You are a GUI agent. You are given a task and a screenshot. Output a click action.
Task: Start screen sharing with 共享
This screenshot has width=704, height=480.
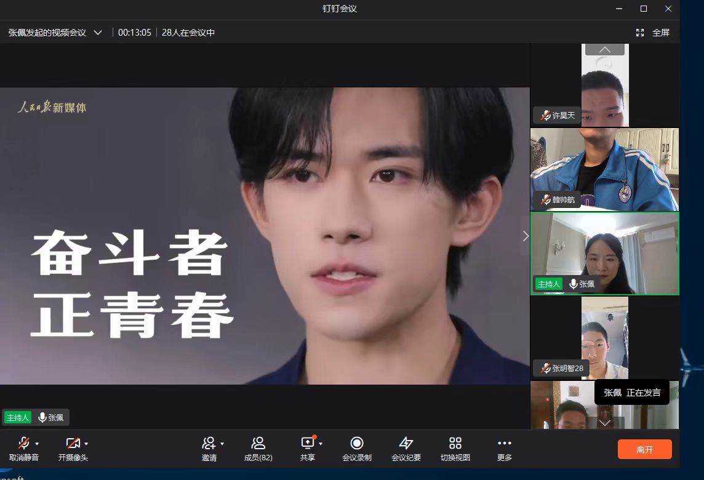[x=308, y=449]
